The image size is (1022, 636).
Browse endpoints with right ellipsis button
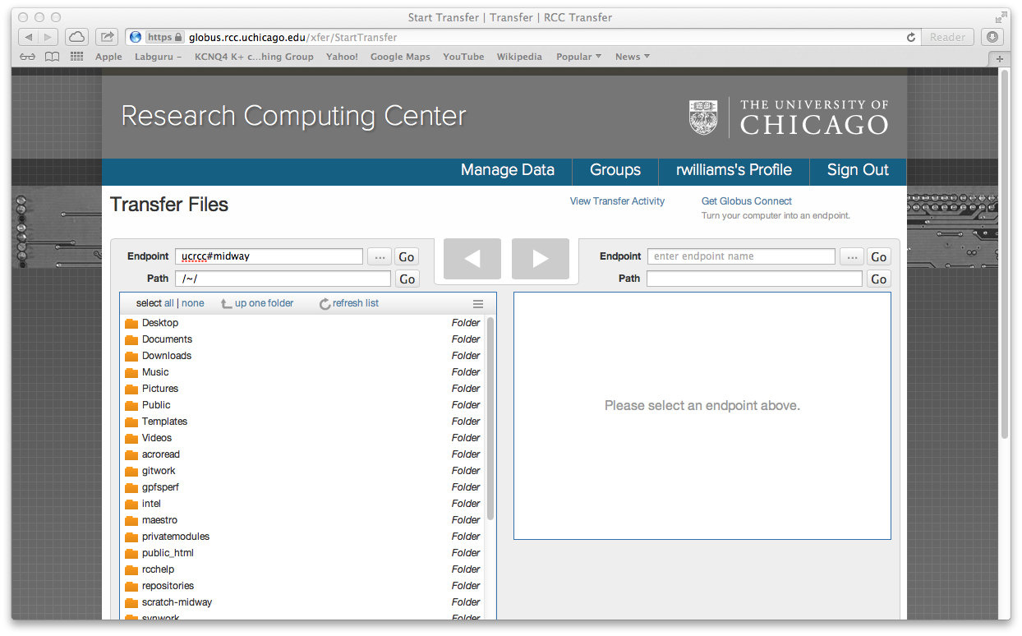tap(852, 257)
